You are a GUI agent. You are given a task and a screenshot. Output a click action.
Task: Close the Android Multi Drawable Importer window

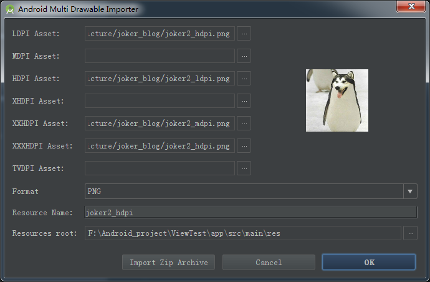click(x=411, y=7)
